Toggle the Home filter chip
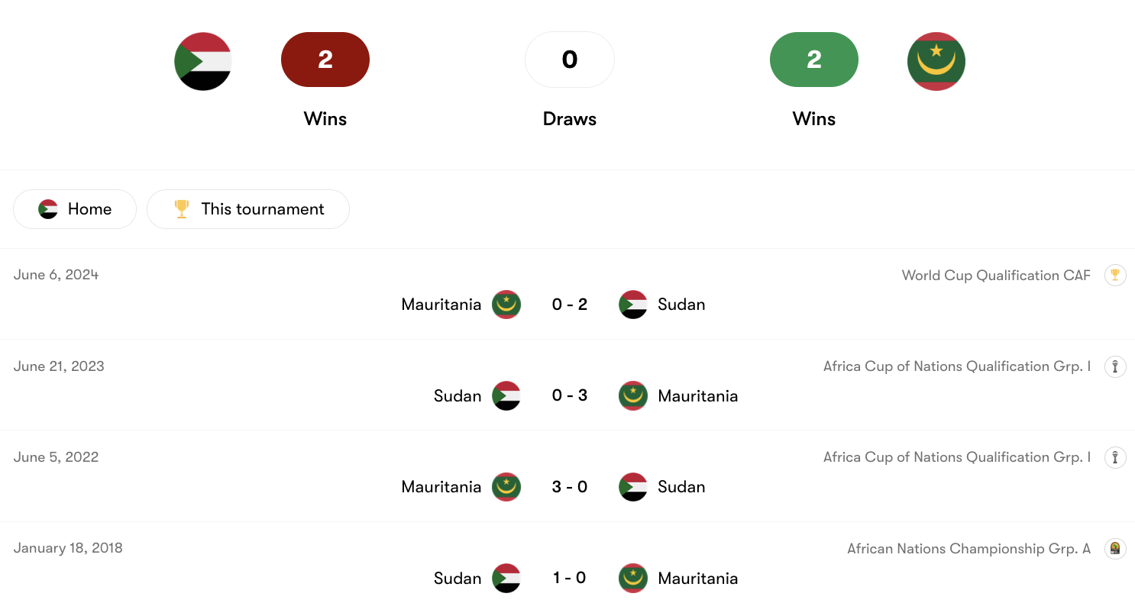Viewport: 1135px width, 603px height. (x=75, y=209)
